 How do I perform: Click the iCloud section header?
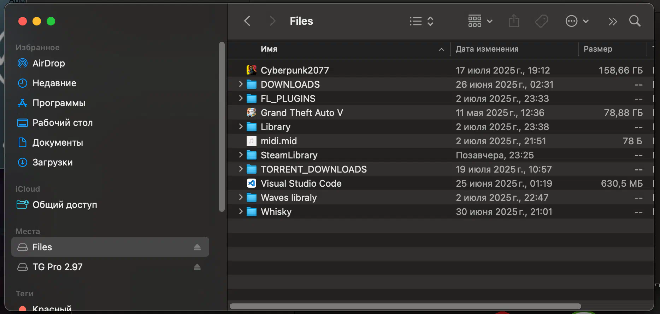[28, 189]
